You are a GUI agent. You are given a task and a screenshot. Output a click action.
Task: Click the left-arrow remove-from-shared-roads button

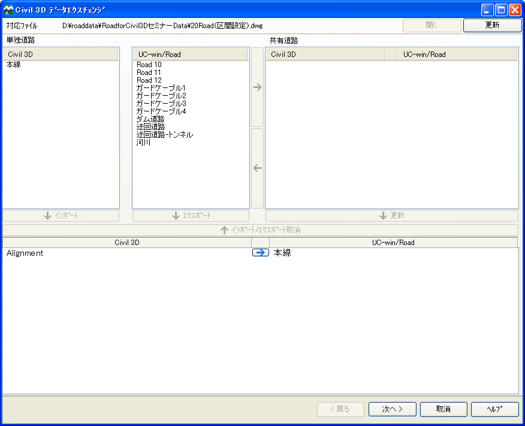pyautogui.click(x=257, y=168)
